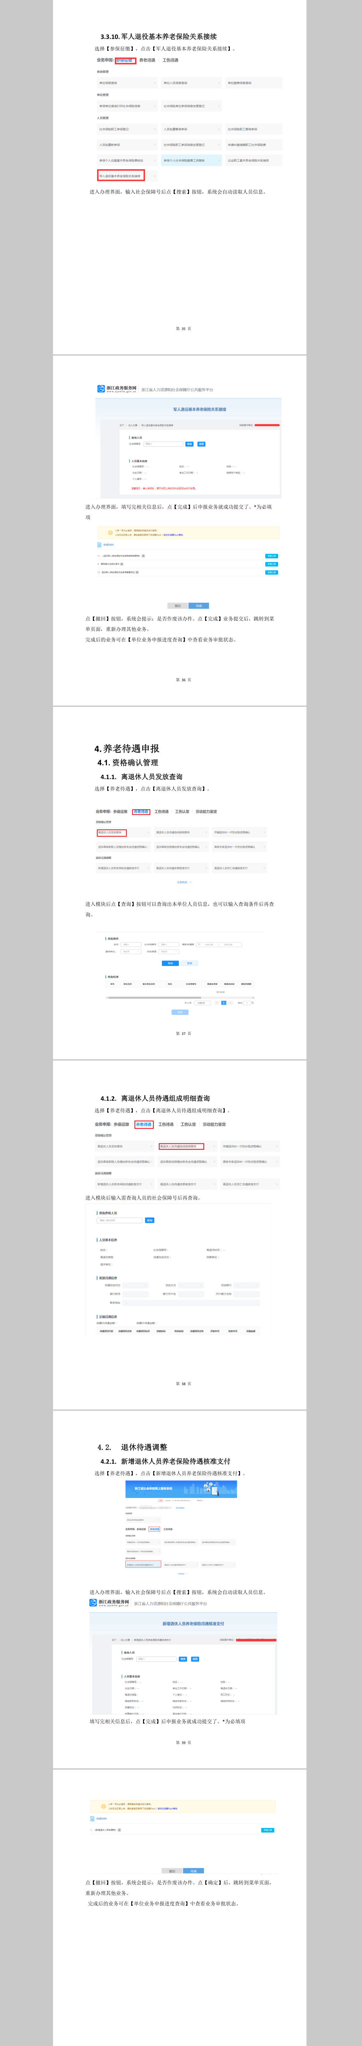
Task: Open 新增退休人员养老保险待遇核准支付 tile in 4.1.1
Action: click(x=123, y=868)
